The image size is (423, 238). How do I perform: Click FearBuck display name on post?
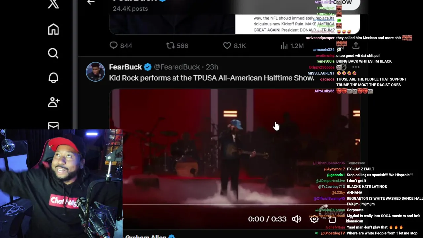click(126, 67)
